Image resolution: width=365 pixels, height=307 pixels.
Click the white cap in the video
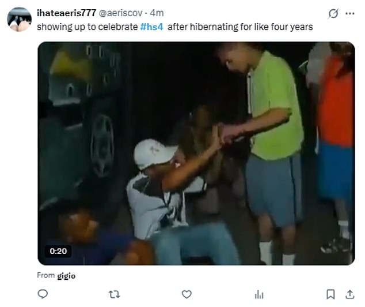point(154,153)
